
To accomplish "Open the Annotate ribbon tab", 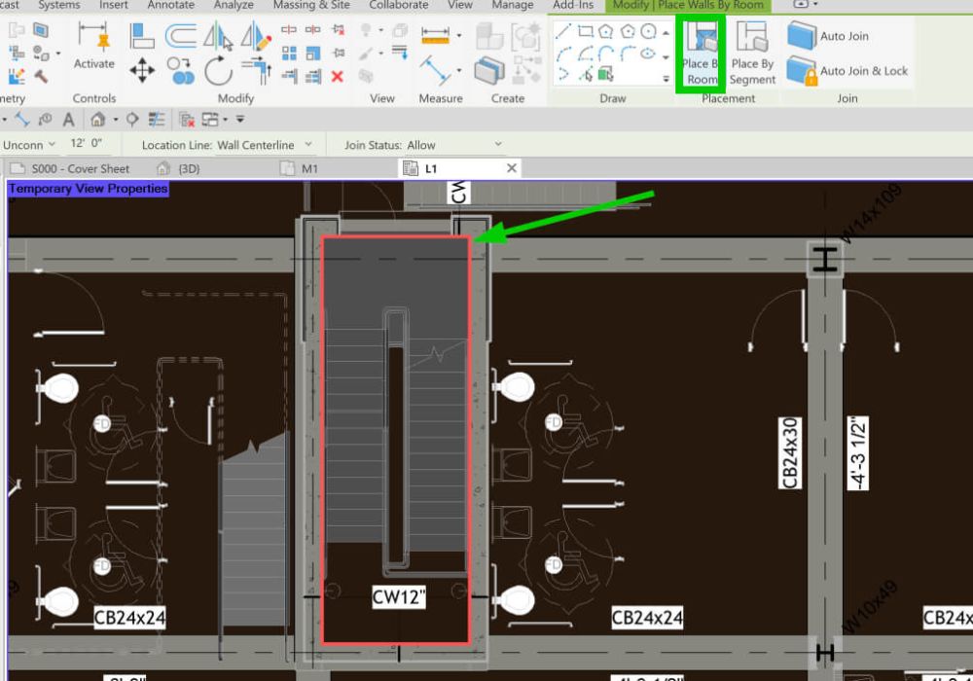I will point(170,5).
